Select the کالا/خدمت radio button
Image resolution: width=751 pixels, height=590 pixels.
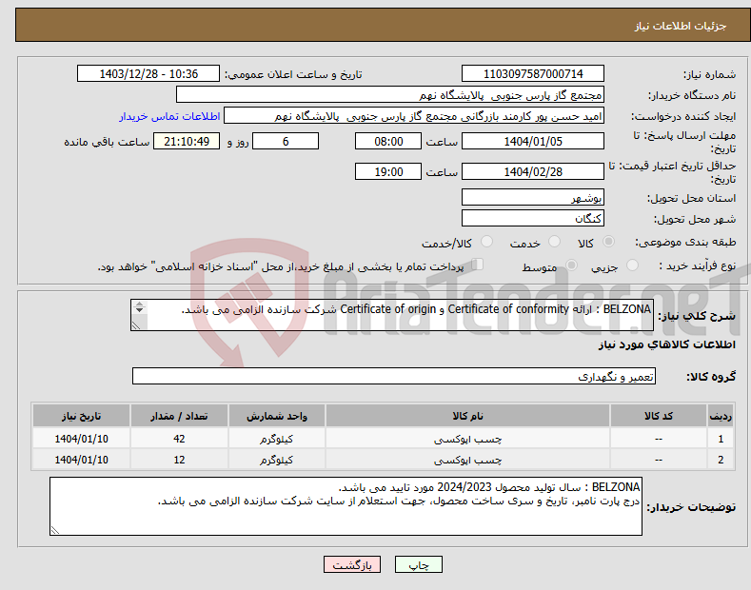click(x=486, y=242)
